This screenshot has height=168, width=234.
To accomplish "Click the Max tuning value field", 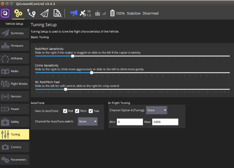I will coord(165,122).
